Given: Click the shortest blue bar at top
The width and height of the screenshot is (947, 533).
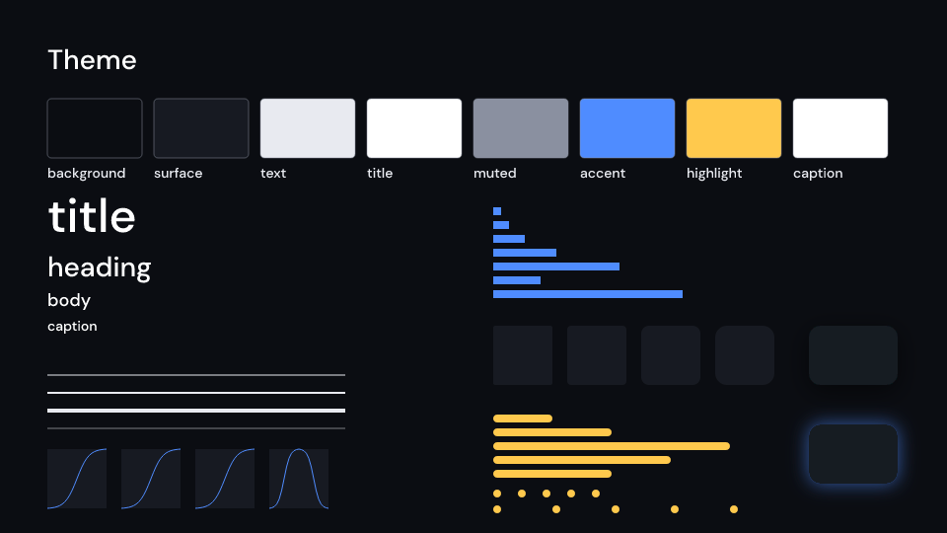Looking at the screenshot, I should (497, 211).
